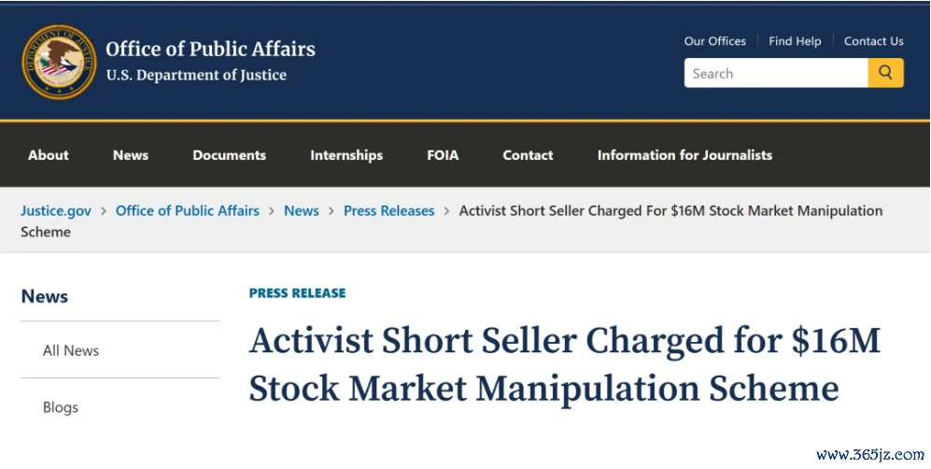931x469 pixels.
Task: Click the Department of Justice seal logo
Action: point(59,61)
